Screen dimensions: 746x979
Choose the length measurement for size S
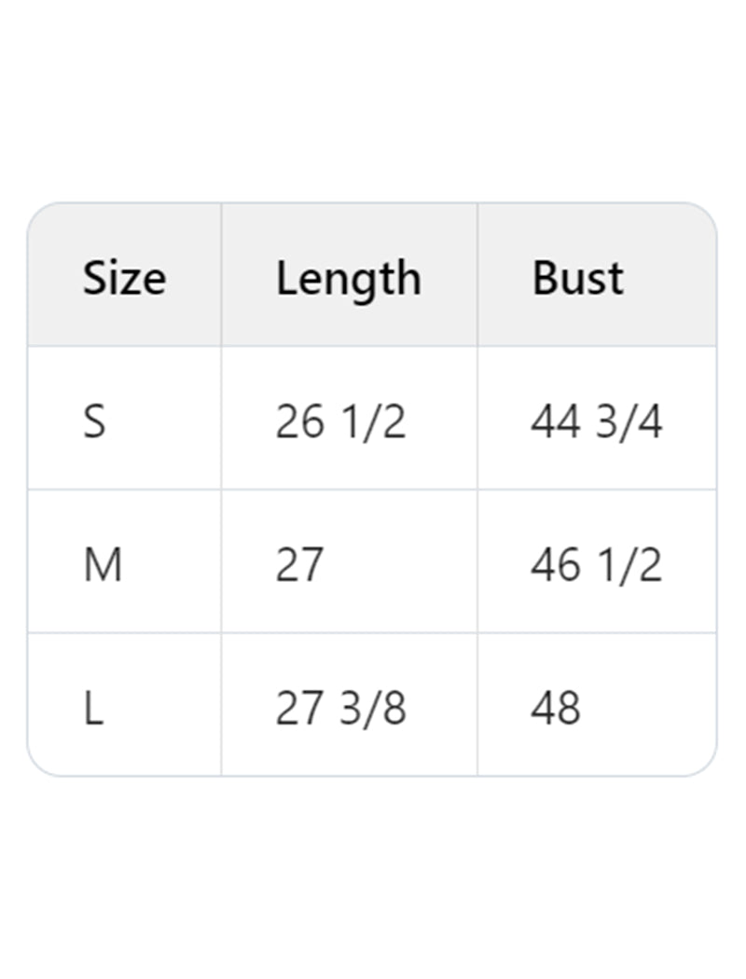340,421
